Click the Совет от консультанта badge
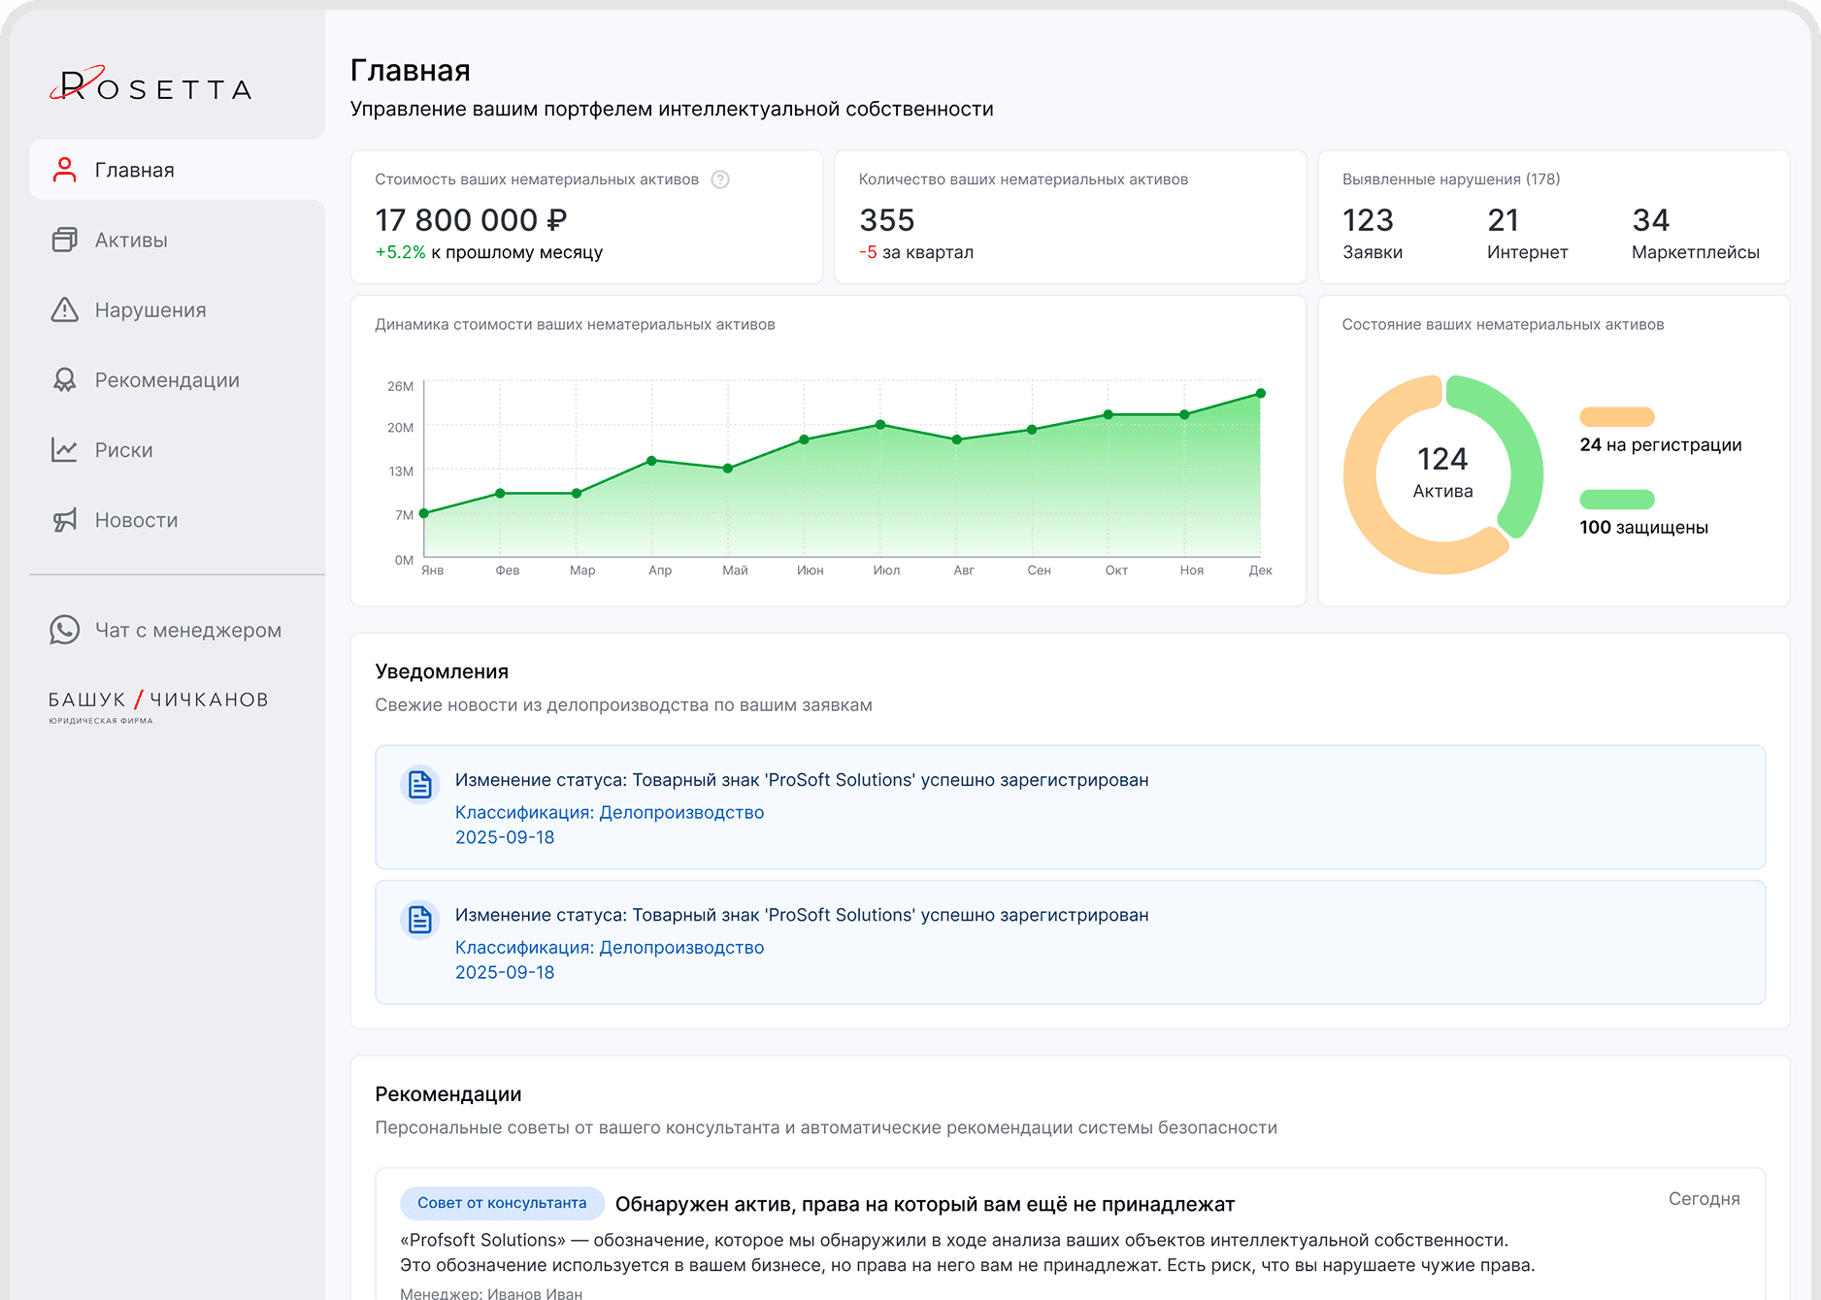 coord(502,1203)
